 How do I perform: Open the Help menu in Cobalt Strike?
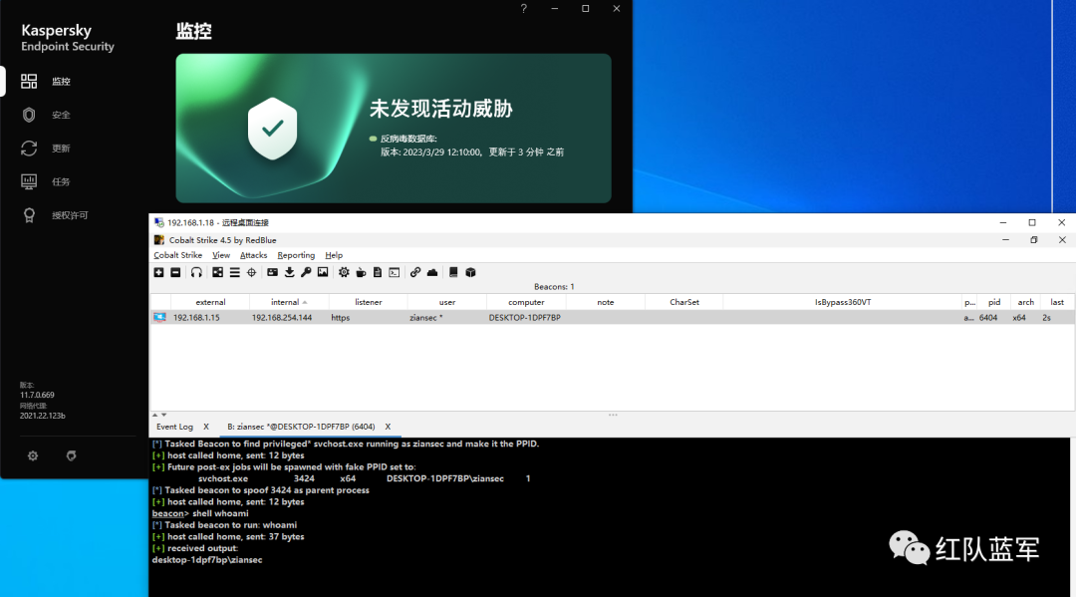pyautogui.click(x=334, y=255)
